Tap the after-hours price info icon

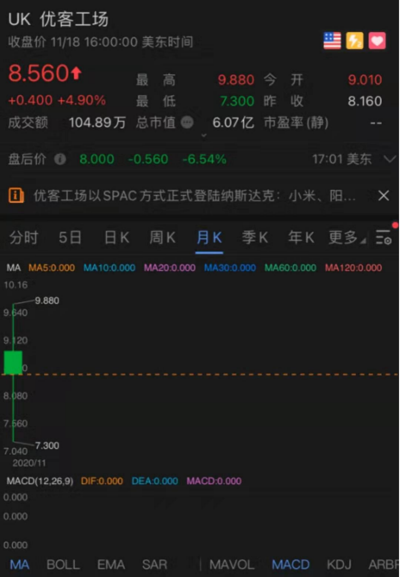coord(60,159)
